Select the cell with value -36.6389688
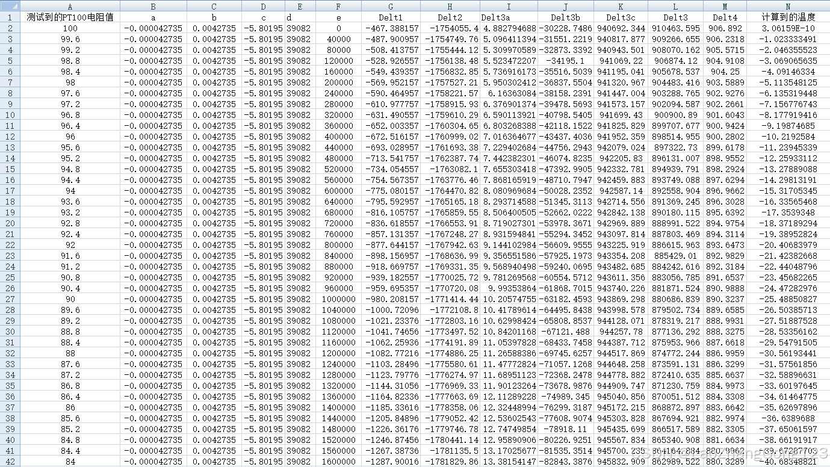The width and height of the screenshot is (830, 467). click(788, 418)
